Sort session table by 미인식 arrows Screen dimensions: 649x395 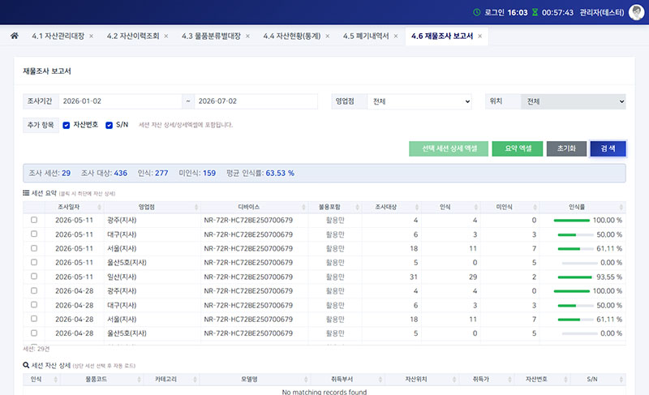pos(535,207)
